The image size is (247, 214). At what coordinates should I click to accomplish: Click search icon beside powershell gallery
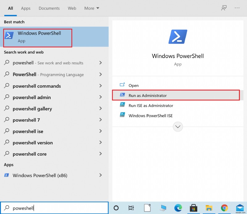6,108
